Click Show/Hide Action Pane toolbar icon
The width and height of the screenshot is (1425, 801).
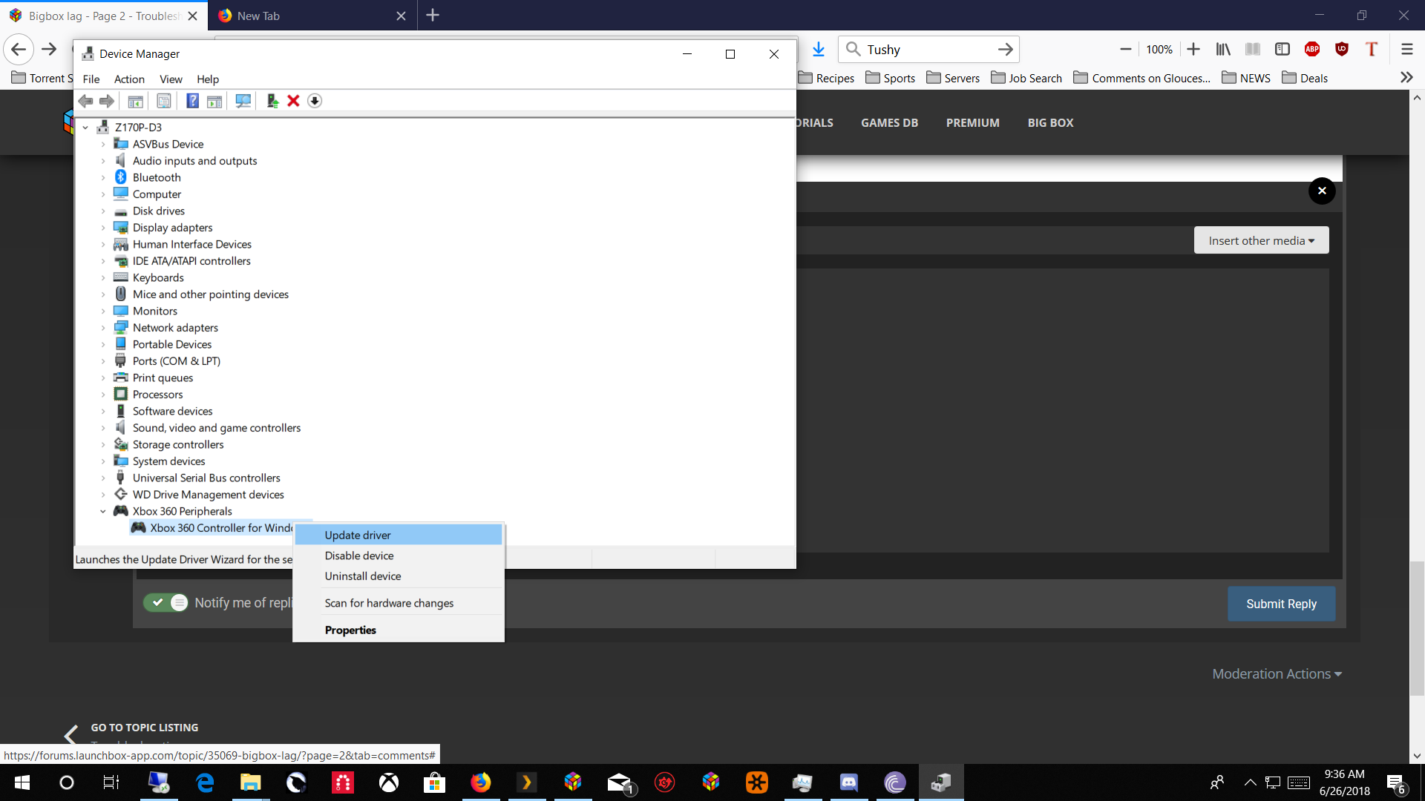pyautogui.click(x=214, y=101)
